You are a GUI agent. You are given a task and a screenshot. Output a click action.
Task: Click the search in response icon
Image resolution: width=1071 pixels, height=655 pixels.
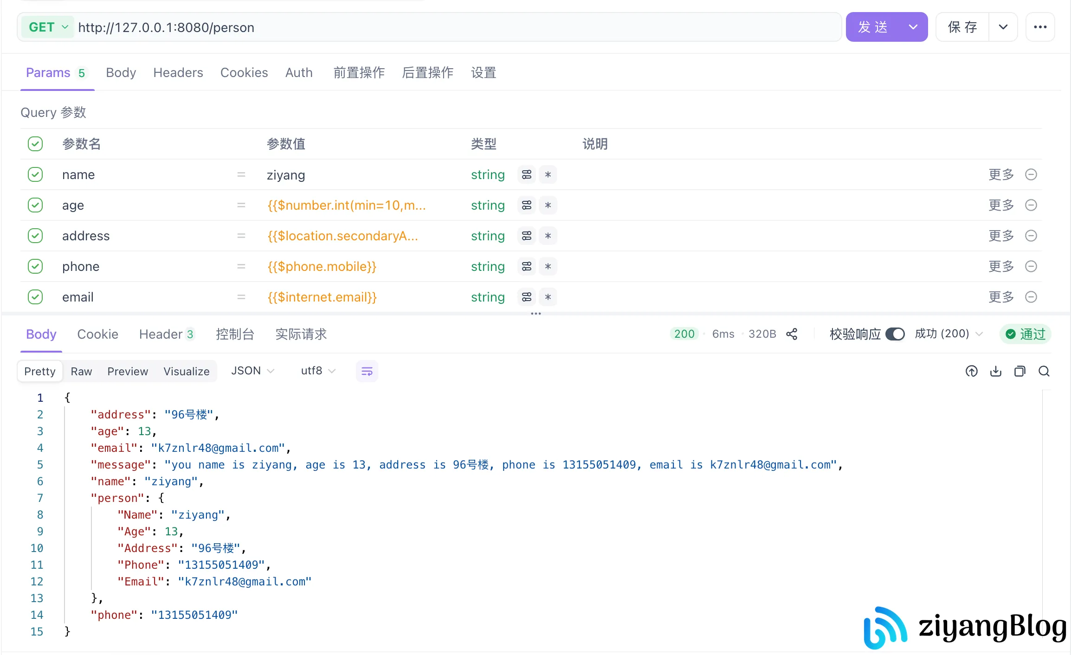coord(1044,371)
